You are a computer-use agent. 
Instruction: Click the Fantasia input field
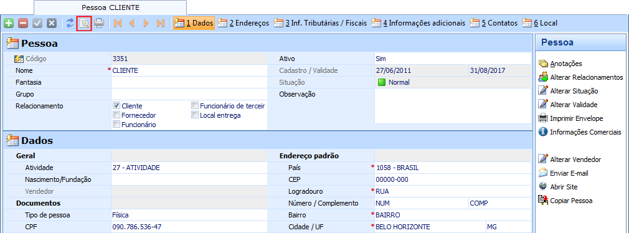click(x=189, y=82)
